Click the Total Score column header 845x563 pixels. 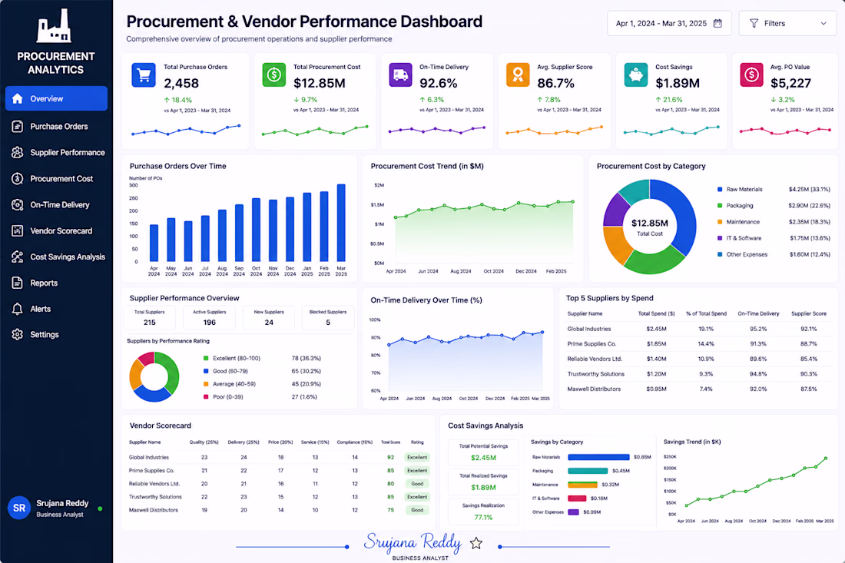[x=391, y=442]
